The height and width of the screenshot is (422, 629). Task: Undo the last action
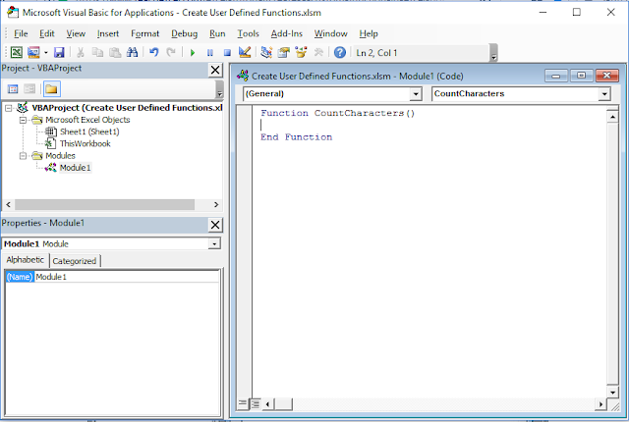point(154,52)
